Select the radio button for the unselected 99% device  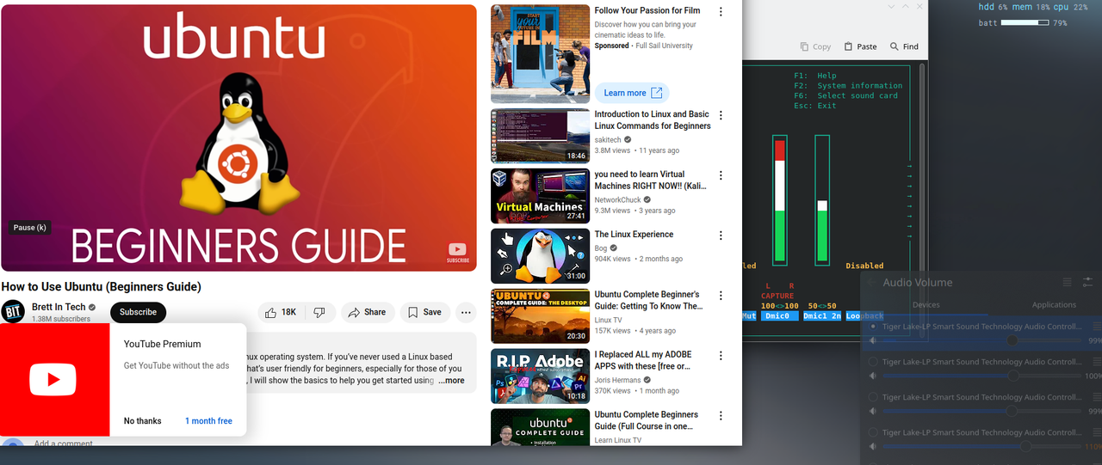pos(874,397)
